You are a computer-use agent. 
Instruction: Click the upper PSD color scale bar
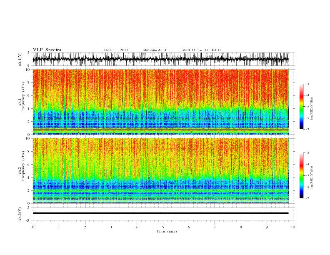point(302,107)
